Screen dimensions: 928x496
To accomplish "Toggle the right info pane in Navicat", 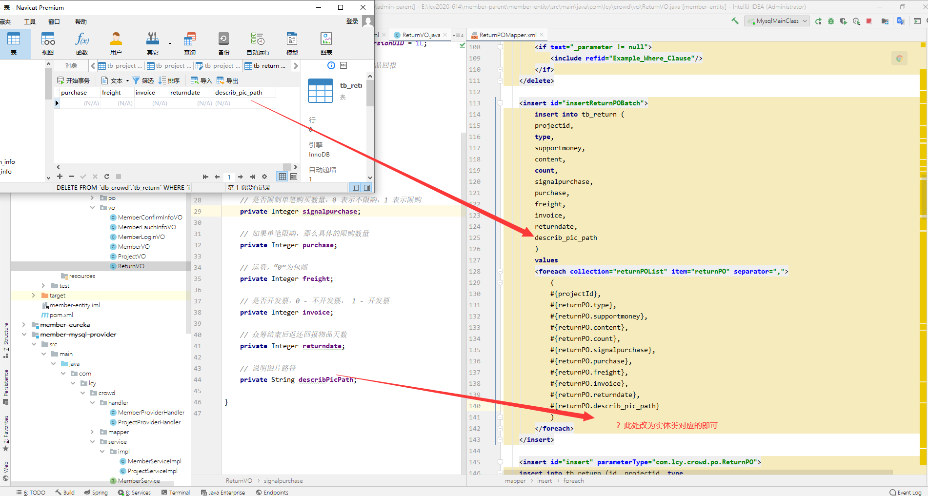I will tap(367, 187).
